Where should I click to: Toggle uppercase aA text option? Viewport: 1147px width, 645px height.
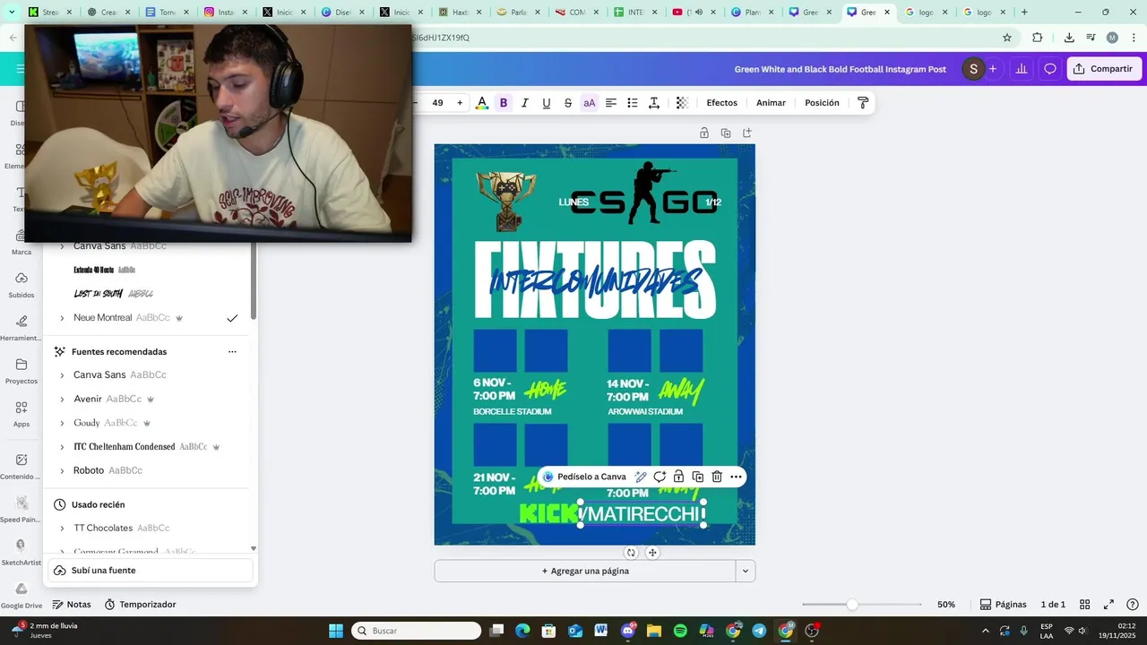click(x=590, y=103)
